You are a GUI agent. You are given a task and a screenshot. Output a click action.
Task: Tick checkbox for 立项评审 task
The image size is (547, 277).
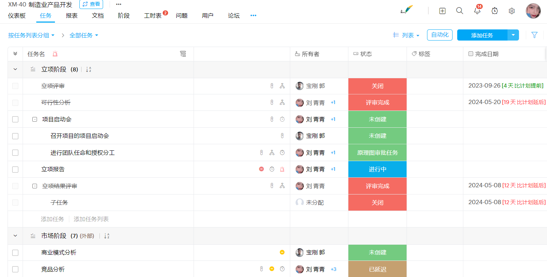pos(15,86)
